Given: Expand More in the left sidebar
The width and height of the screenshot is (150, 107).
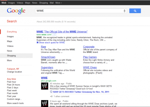Looking at the screenshot, I should [x=9, y=60].
